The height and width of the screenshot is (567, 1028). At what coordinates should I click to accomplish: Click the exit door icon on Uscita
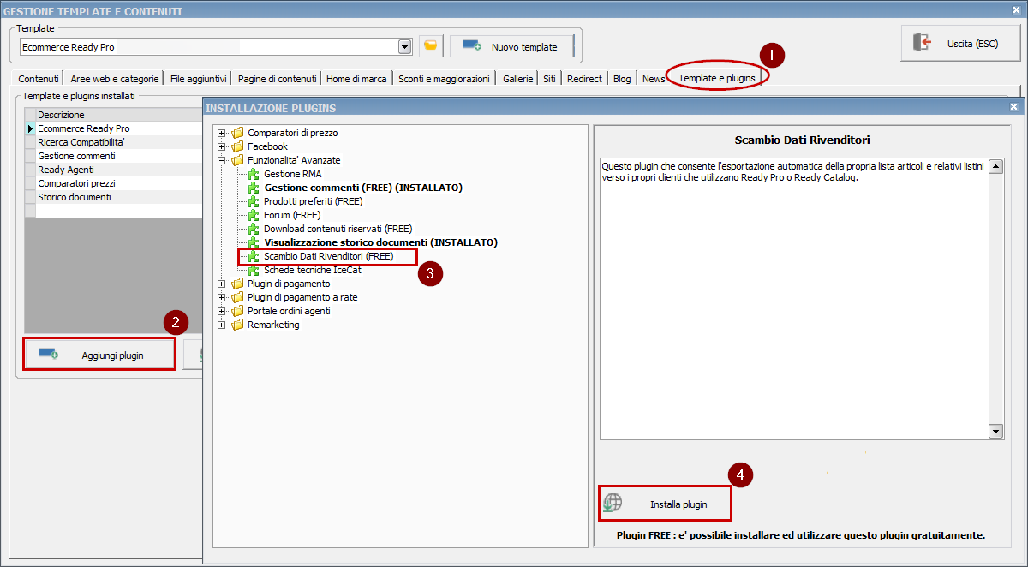[922, 43]
